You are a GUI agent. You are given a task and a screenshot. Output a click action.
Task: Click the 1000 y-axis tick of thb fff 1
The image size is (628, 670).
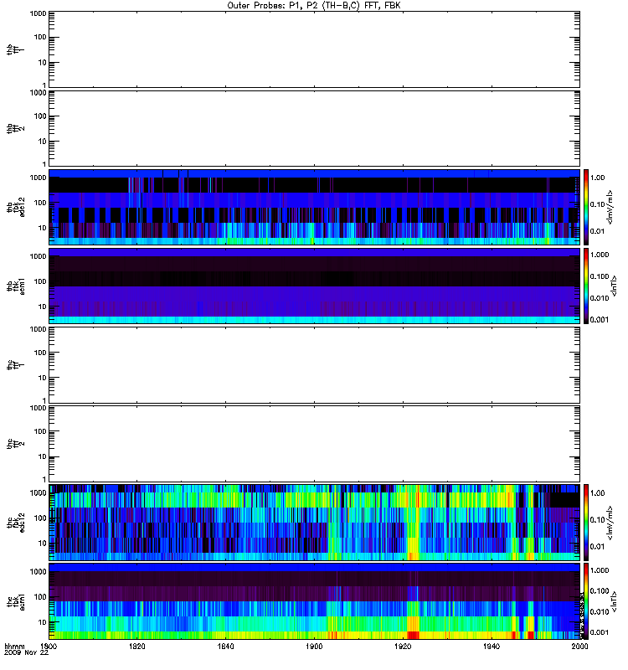click(38, 13)
